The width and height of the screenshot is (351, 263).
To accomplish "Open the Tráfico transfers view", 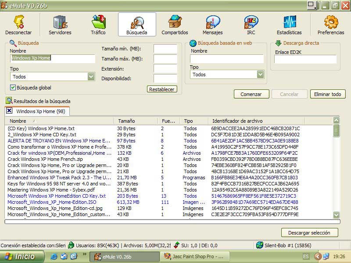I will tap(98, 25).
